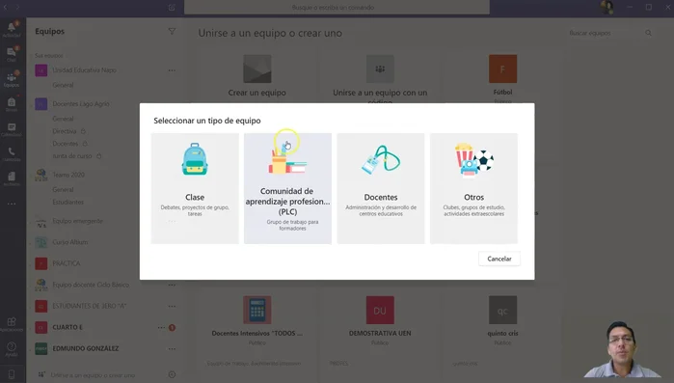Open Actividad bell icon in sidebar
Image resolution: width=674 pixels, height=383 pixels.
pyautogui.click(x=12, y=29)
